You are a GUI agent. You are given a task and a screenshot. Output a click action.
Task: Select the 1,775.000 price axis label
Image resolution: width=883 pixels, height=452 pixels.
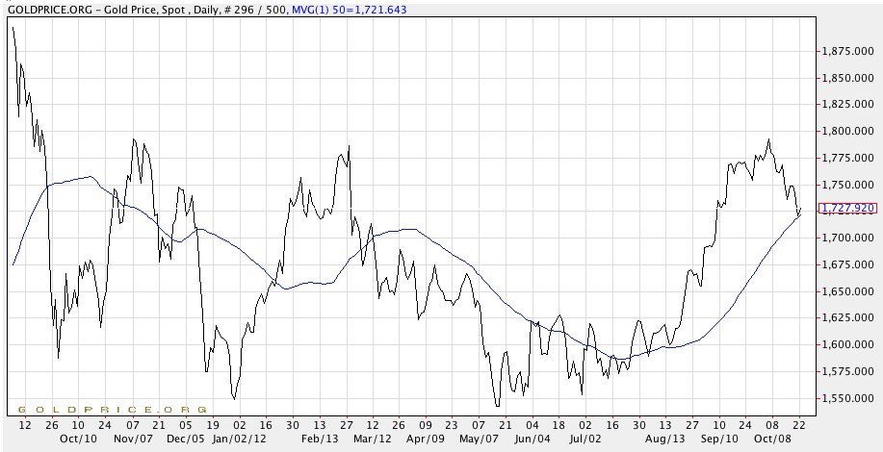pos(848,158)
